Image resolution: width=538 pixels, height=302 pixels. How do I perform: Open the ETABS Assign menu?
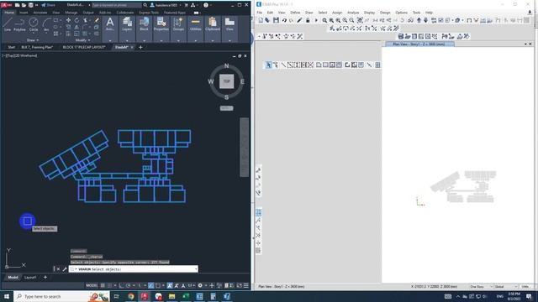click(x=337, y=13)
